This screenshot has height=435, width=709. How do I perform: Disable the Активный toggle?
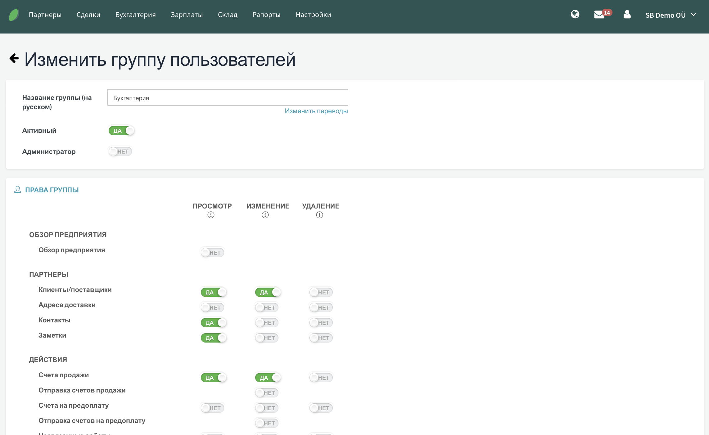click(x=121, y=131)
